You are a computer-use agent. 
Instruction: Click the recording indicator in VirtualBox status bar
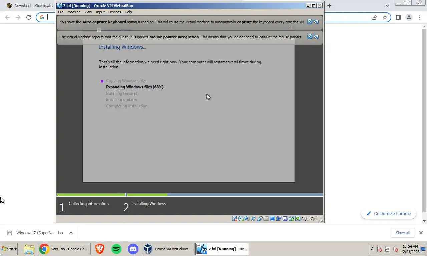(x=279, y=219)
